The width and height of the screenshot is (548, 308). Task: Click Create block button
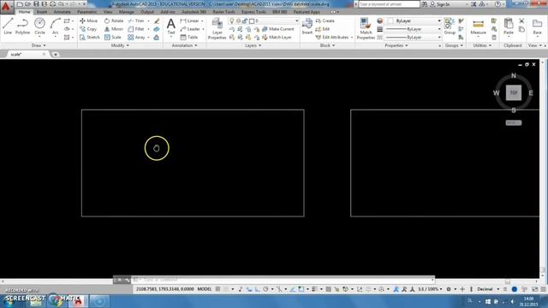325,21
